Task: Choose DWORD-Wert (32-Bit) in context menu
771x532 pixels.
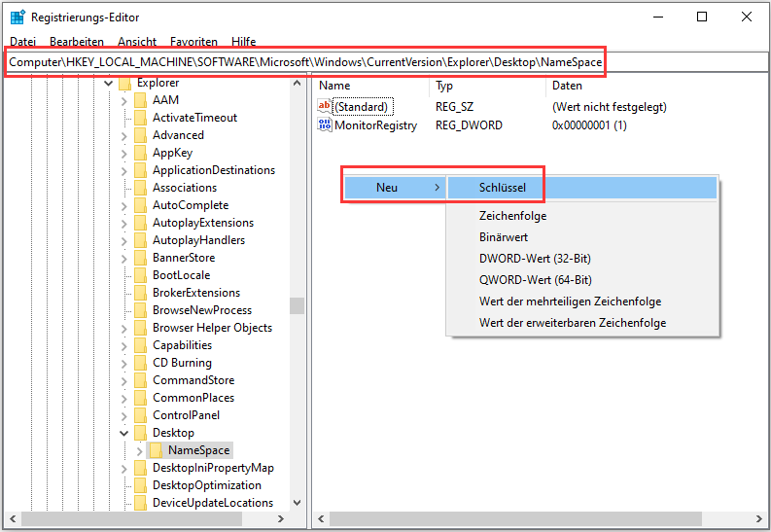Action: click(x=535, y=259)
